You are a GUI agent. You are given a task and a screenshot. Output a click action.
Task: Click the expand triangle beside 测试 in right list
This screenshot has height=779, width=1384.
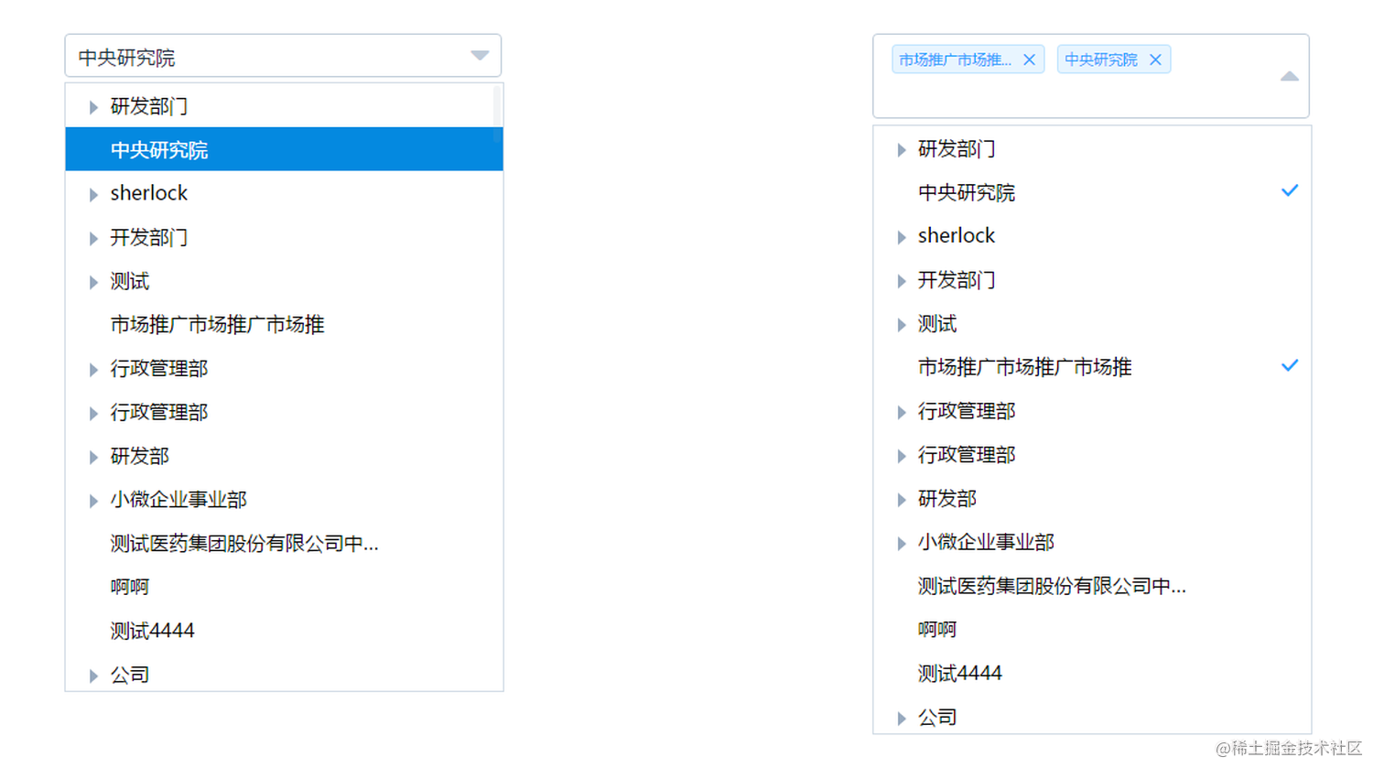point(901,324)
